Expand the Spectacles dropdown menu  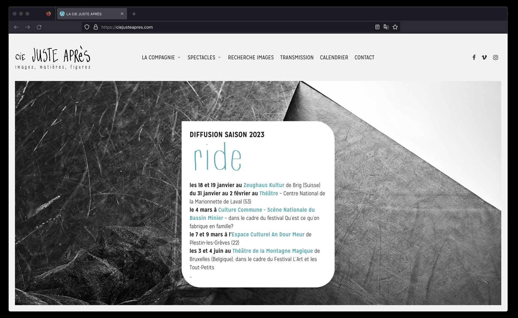204,57
